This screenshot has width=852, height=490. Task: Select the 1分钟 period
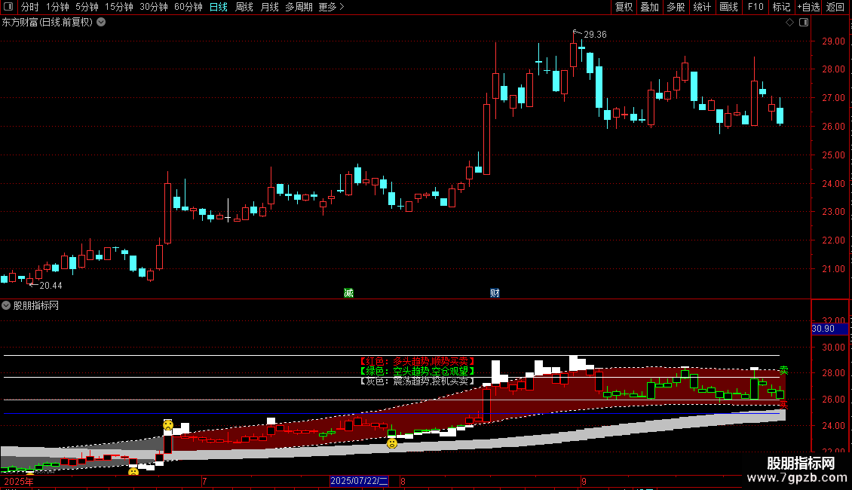pyautogui.click(x=57, y=7)
